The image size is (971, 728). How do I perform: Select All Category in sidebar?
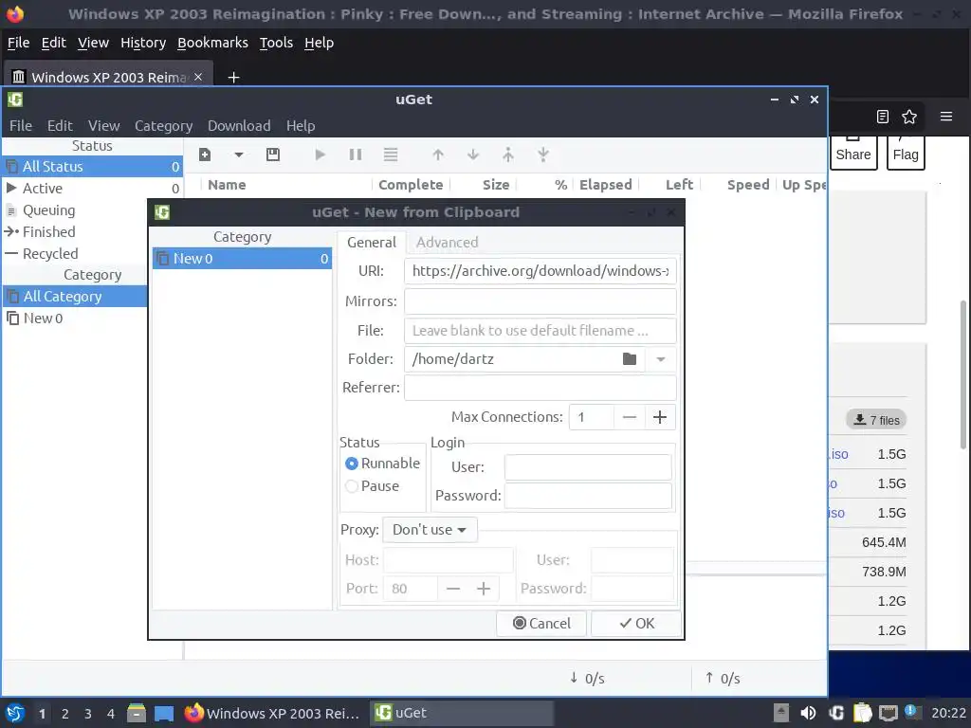click(x=74, y=297)
